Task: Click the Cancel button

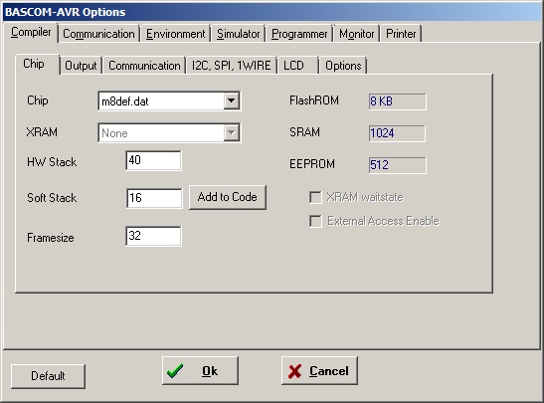Action: tap(319, 371)
